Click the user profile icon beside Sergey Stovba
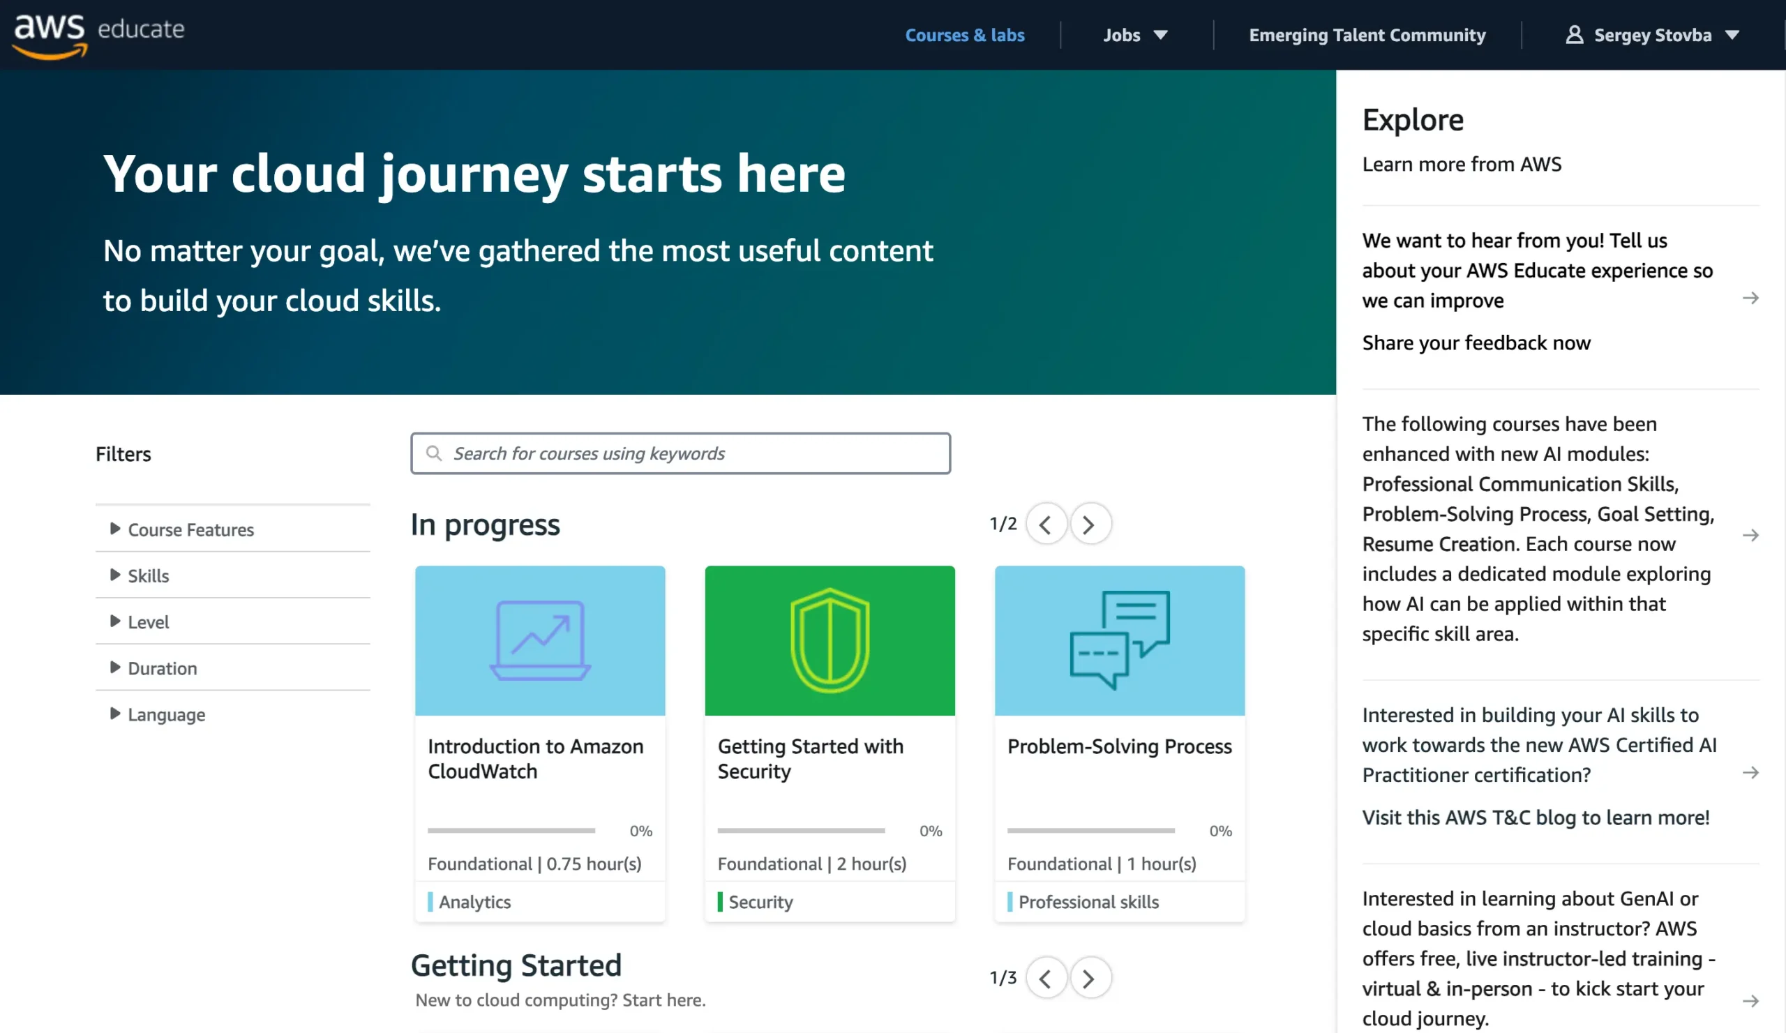This screenshot has height=1033, width=1786. pyautogui.click(x=1574, y=35)
